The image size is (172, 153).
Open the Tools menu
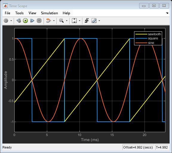click(x=19, y=13)
